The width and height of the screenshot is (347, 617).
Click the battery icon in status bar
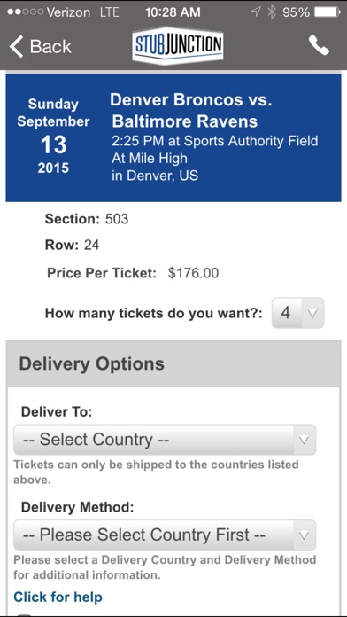pyautogui.click(x=328, y=12)
